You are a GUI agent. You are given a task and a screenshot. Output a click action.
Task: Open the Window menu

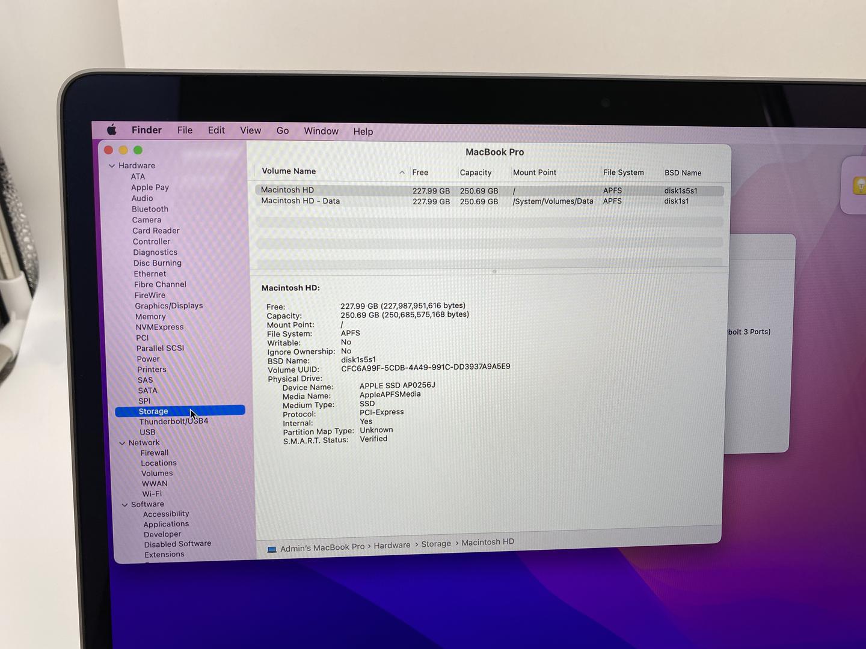pyautogui.click(x=321, y=131)
